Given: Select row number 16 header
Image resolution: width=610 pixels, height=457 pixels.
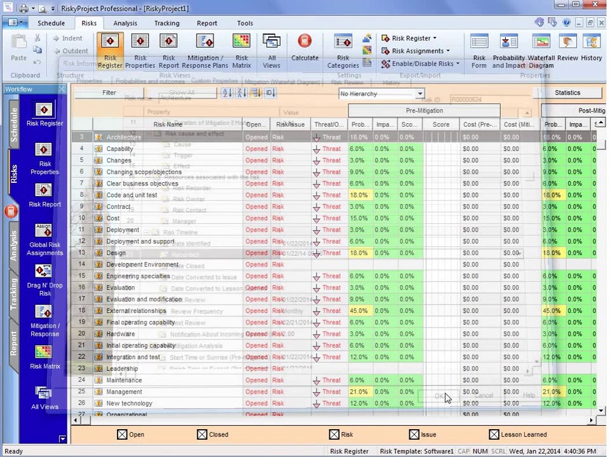Looking at the screenshot, I should click(x=82, y=288).
